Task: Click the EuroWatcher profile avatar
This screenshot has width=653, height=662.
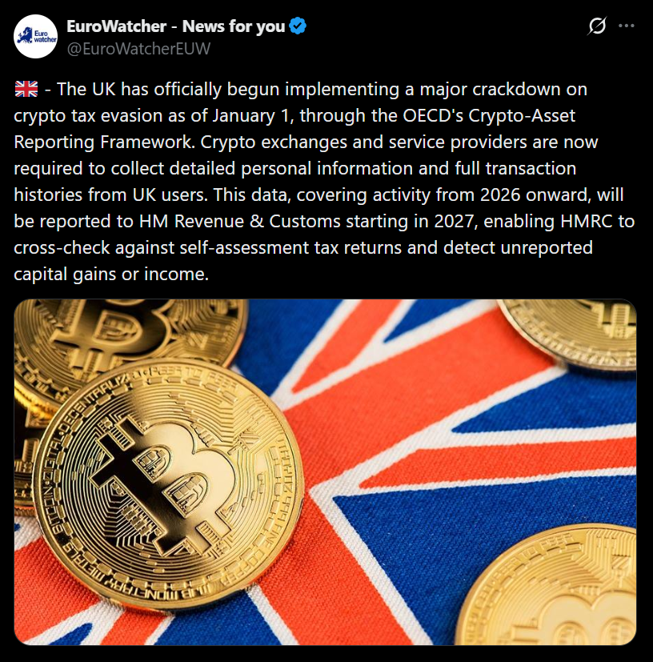Action: click(35, 36)
